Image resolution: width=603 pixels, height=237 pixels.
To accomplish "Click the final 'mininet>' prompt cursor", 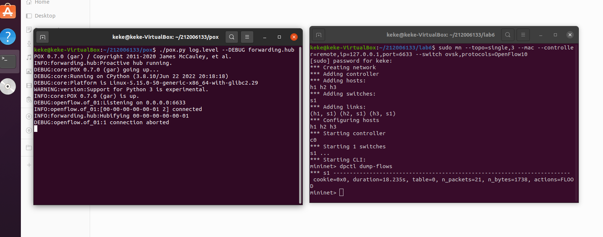I will coord(341,193).
